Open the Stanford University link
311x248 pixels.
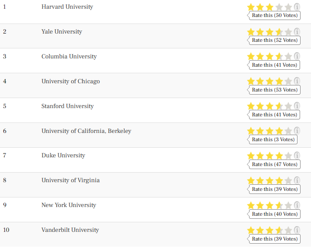pyautogui.click(x=68, y=106)
